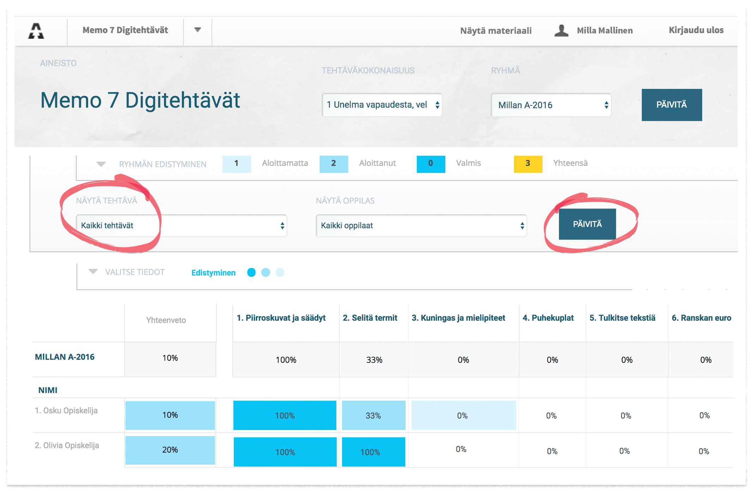
Task: Collapse the Valitse tiedot section
Action: 93,272
